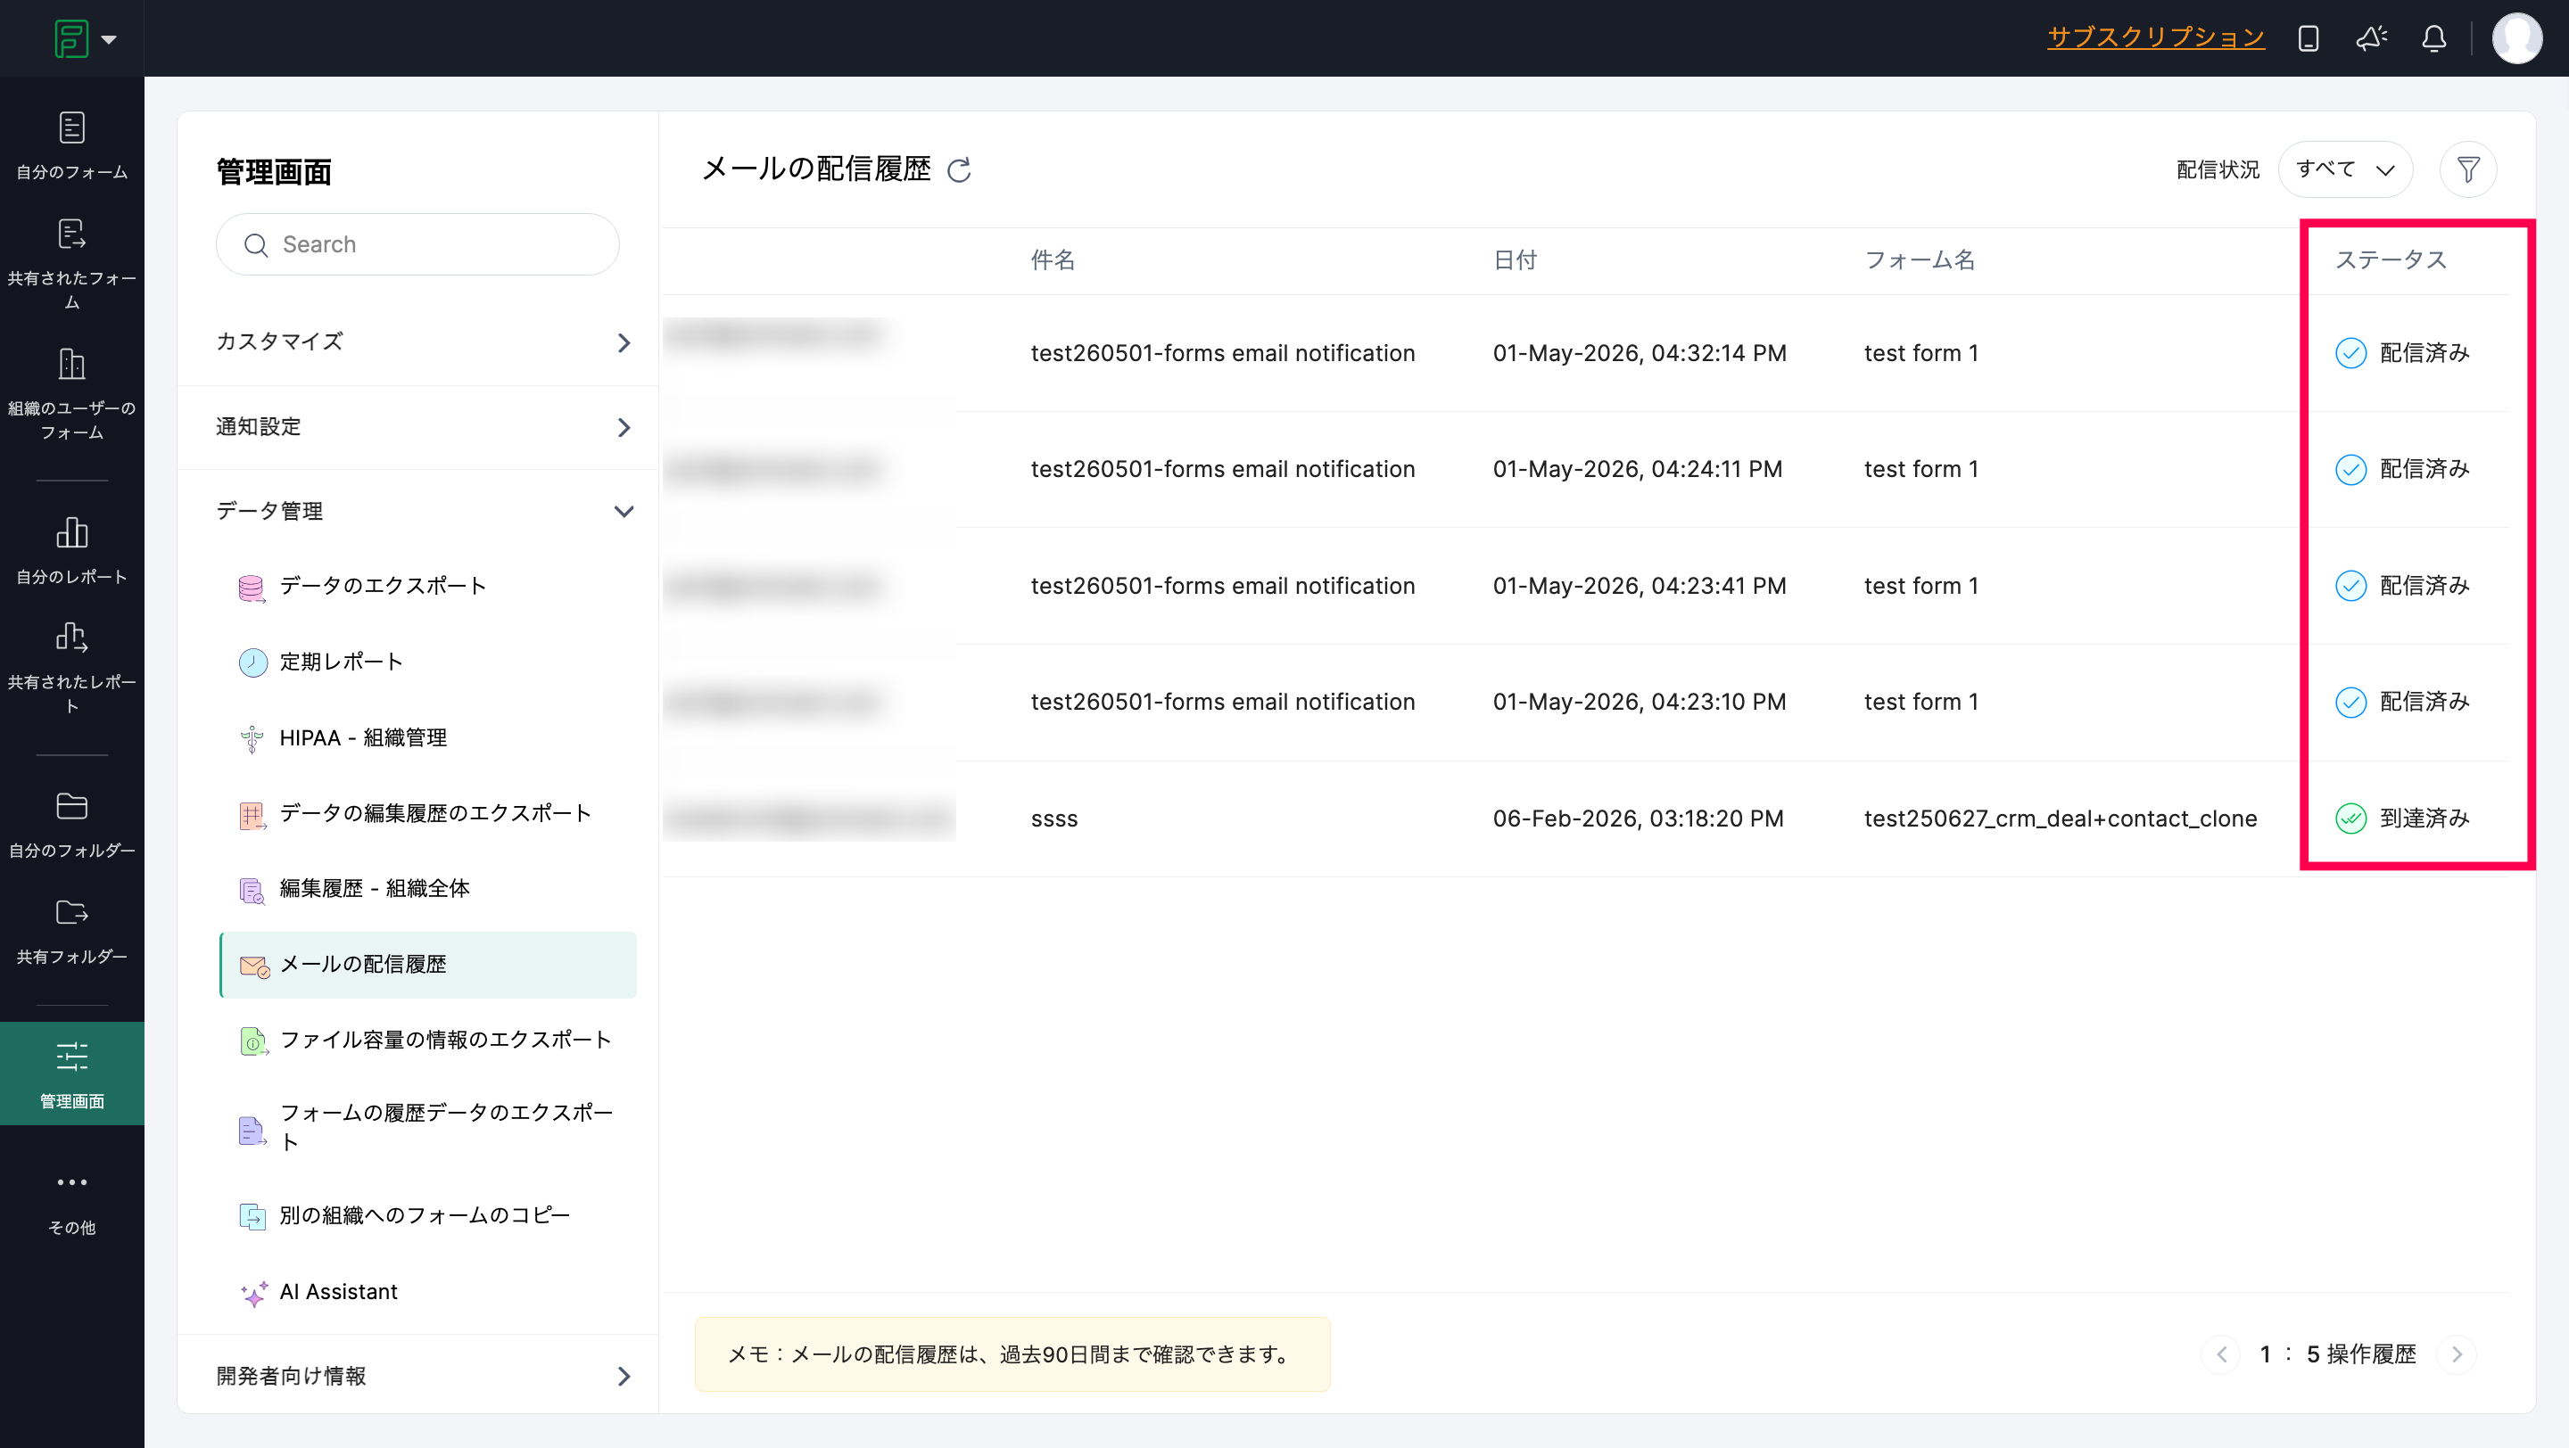Open the announcements megaphone icon
The height and width of the screenshot is (1448, 2569).
[x=2372, y=39]
